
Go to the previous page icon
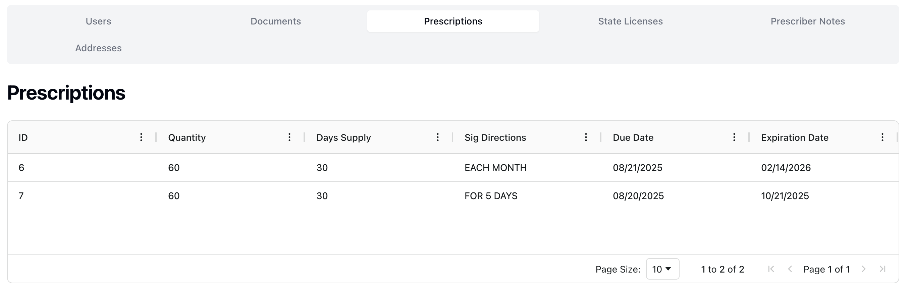click(790, 269)
